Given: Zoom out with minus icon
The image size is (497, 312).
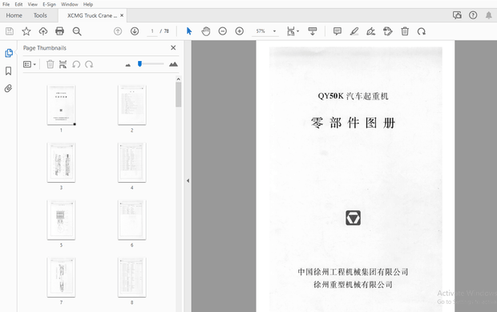Looking at the screenshot, I should (223, 31).
